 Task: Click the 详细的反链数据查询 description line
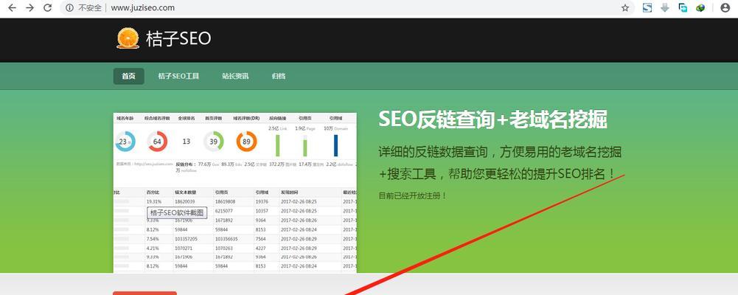pos(500,152)
